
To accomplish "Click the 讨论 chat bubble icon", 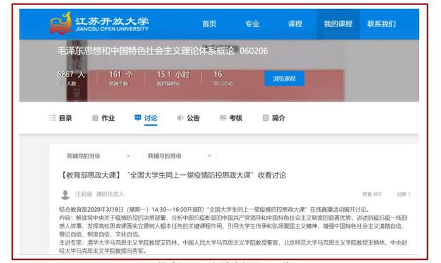I will click(x=138, y=118).
